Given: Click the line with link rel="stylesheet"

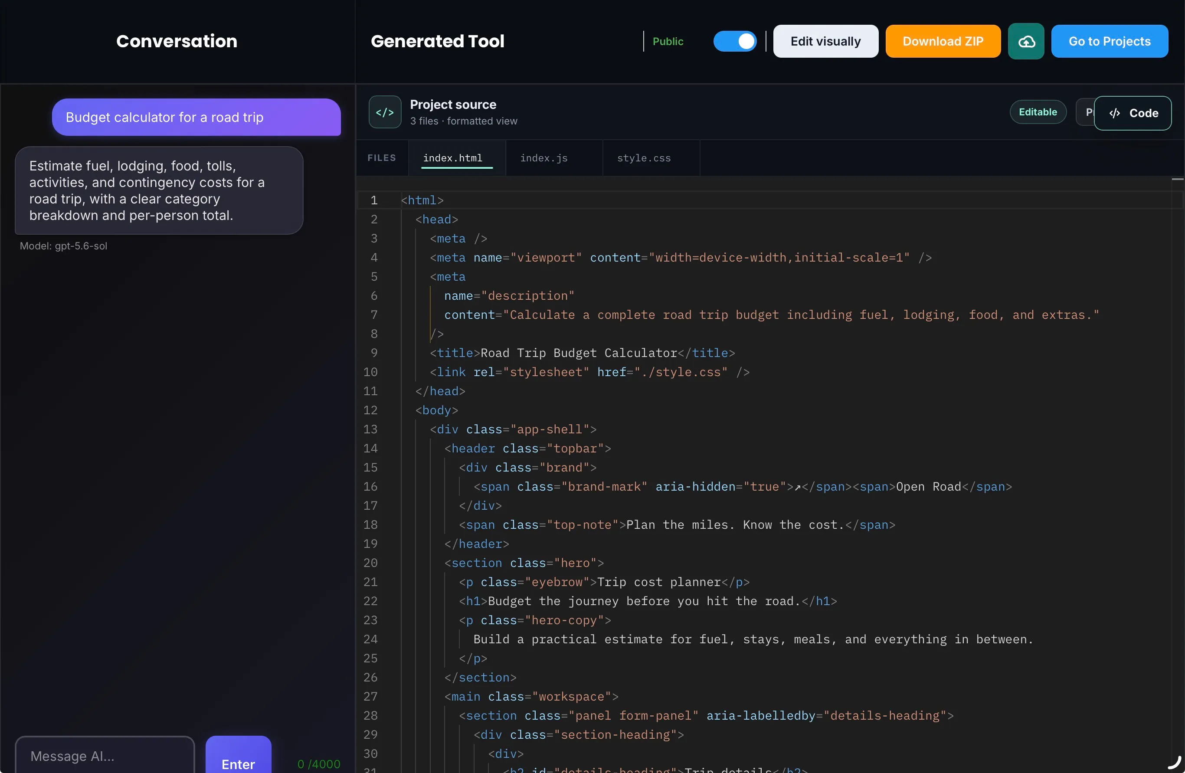Looking at the screenshot, I should 589,372.
